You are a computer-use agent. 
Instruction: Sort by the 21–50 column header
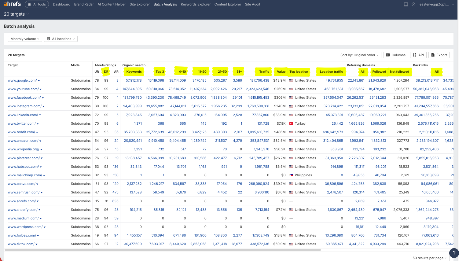coord(222,72)
